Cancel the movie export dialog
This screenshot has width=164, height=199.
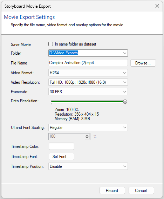(x=141, y=190)
